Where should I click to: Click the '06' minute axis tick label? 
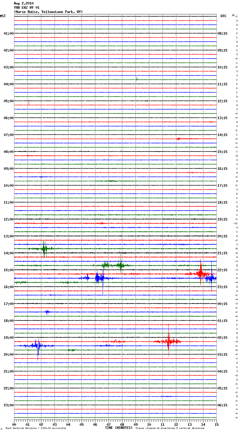[95, 425]
